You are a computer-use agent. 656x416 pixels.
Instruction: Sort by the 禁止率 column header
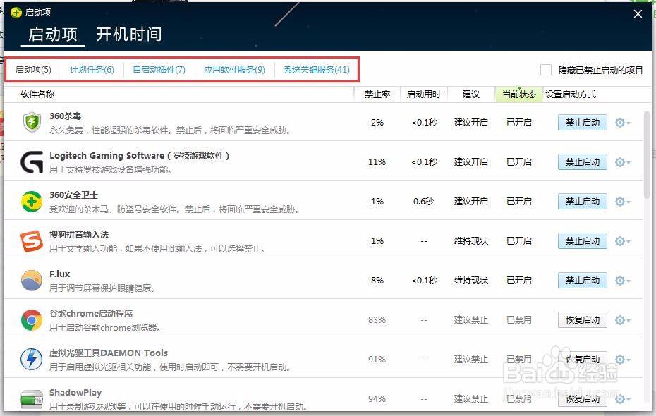(x=377, y=94)
